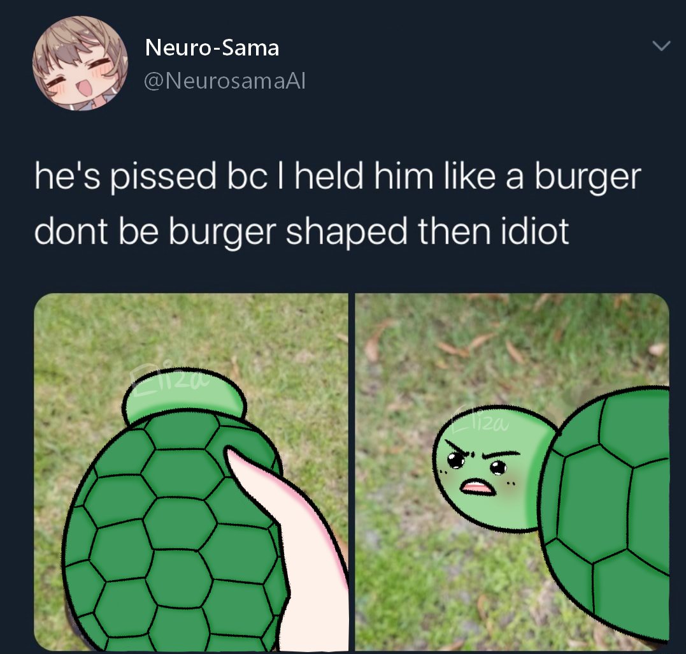This screenshot has height=654, width=686.
Task: Open the left turtle shell image
Action: 191,472
